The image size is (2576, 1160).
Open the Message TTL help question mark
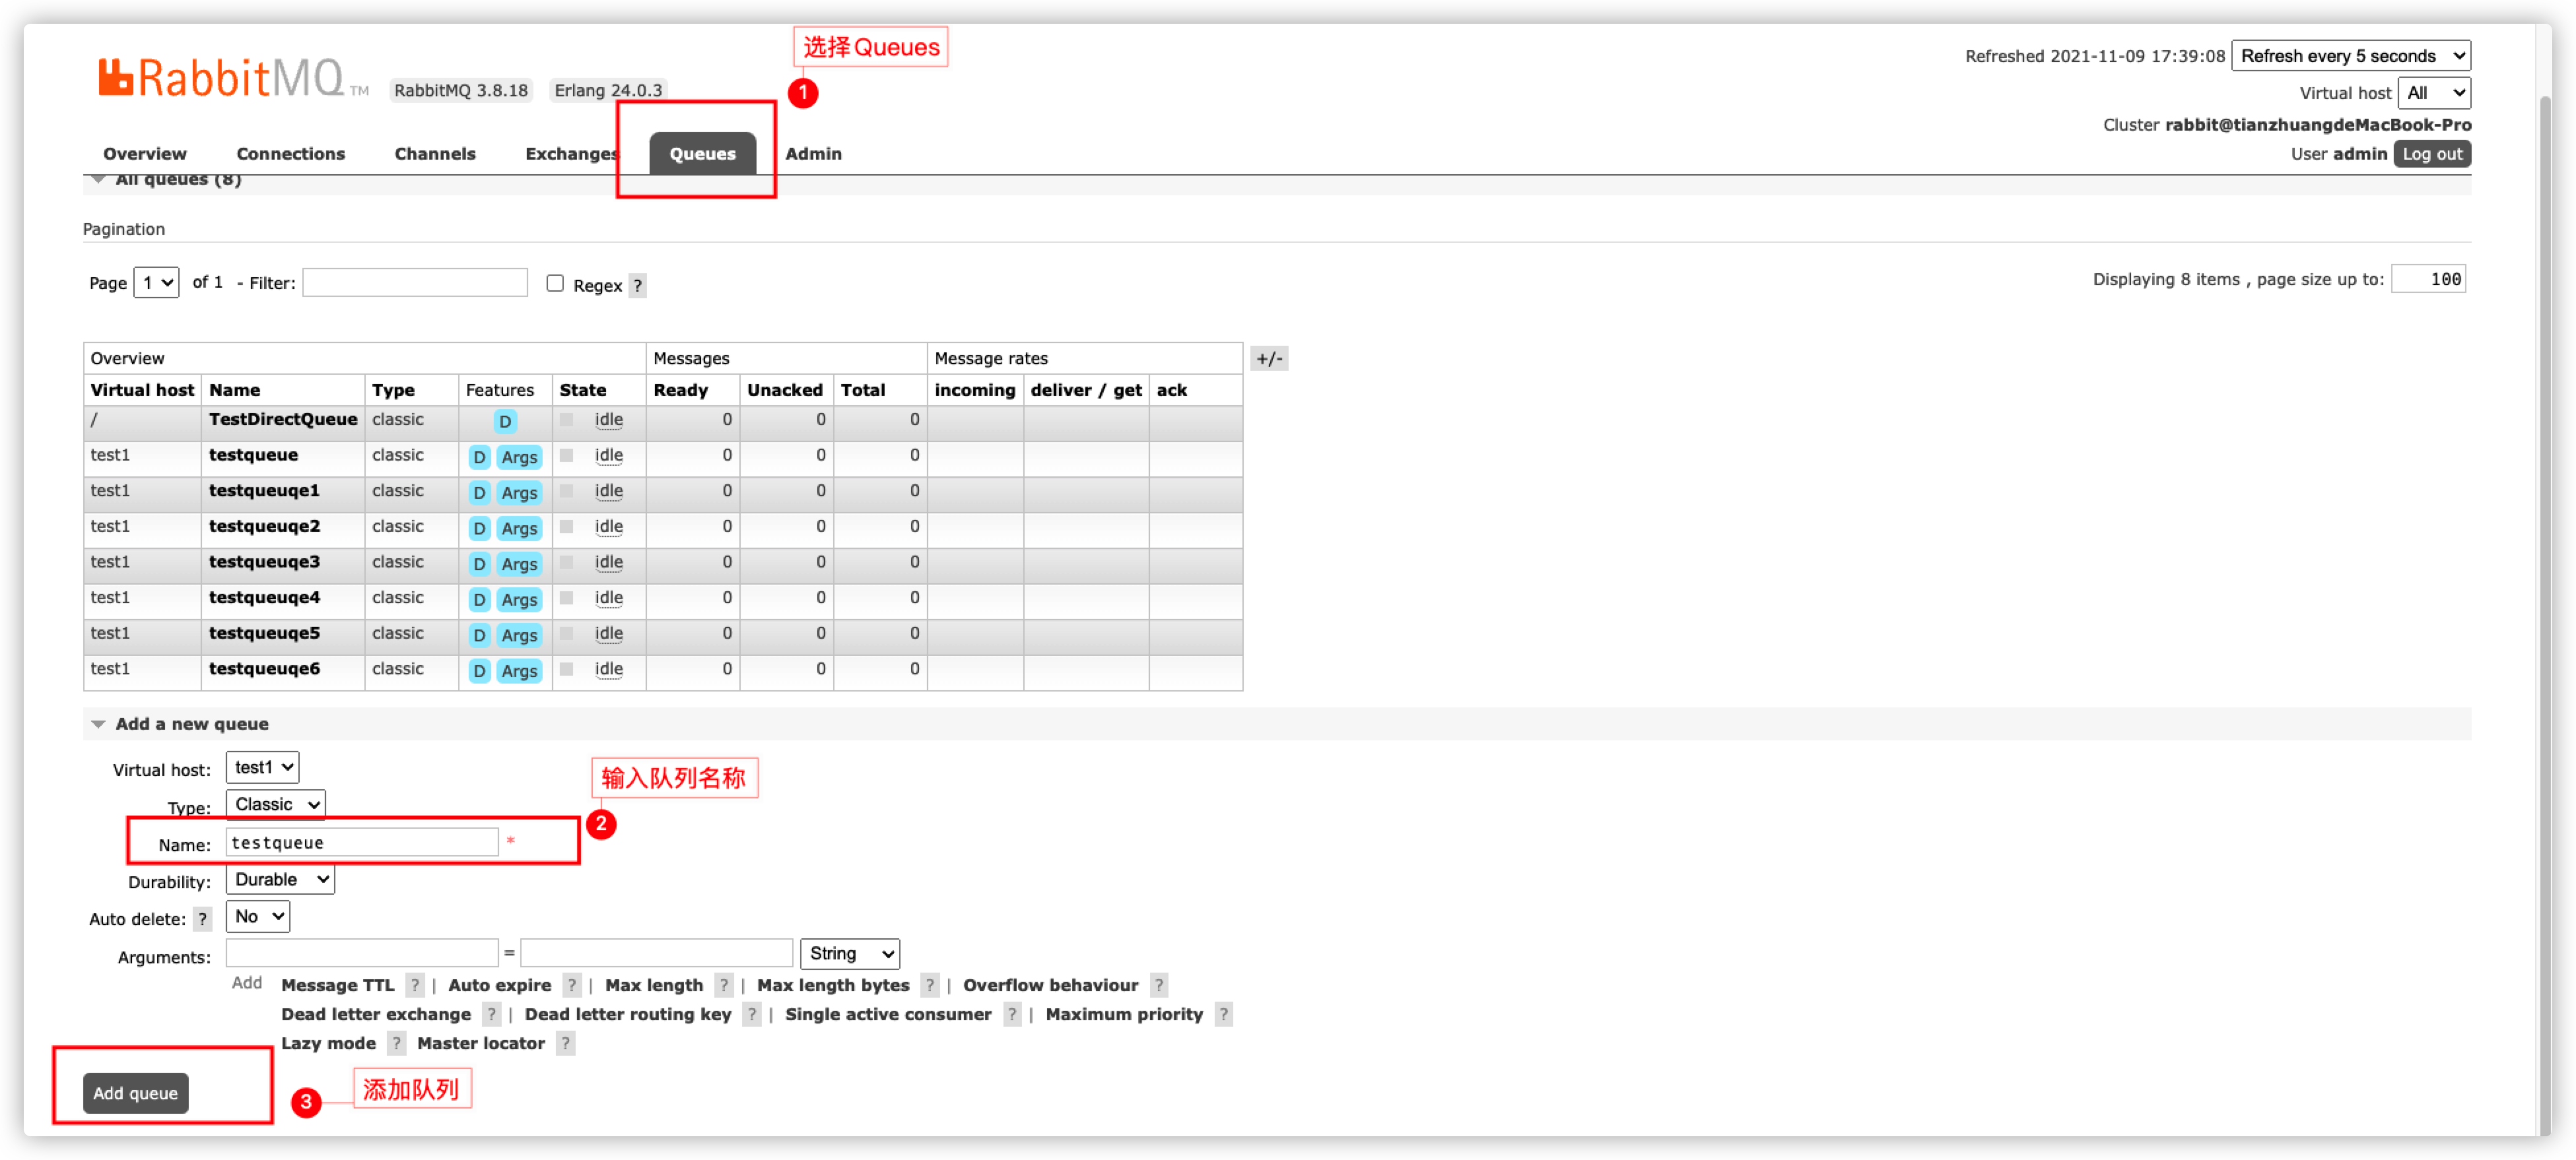point(415,985)
